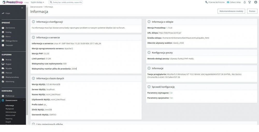
Task: Open the trophy achievements icon
Action: coord(250,2)
